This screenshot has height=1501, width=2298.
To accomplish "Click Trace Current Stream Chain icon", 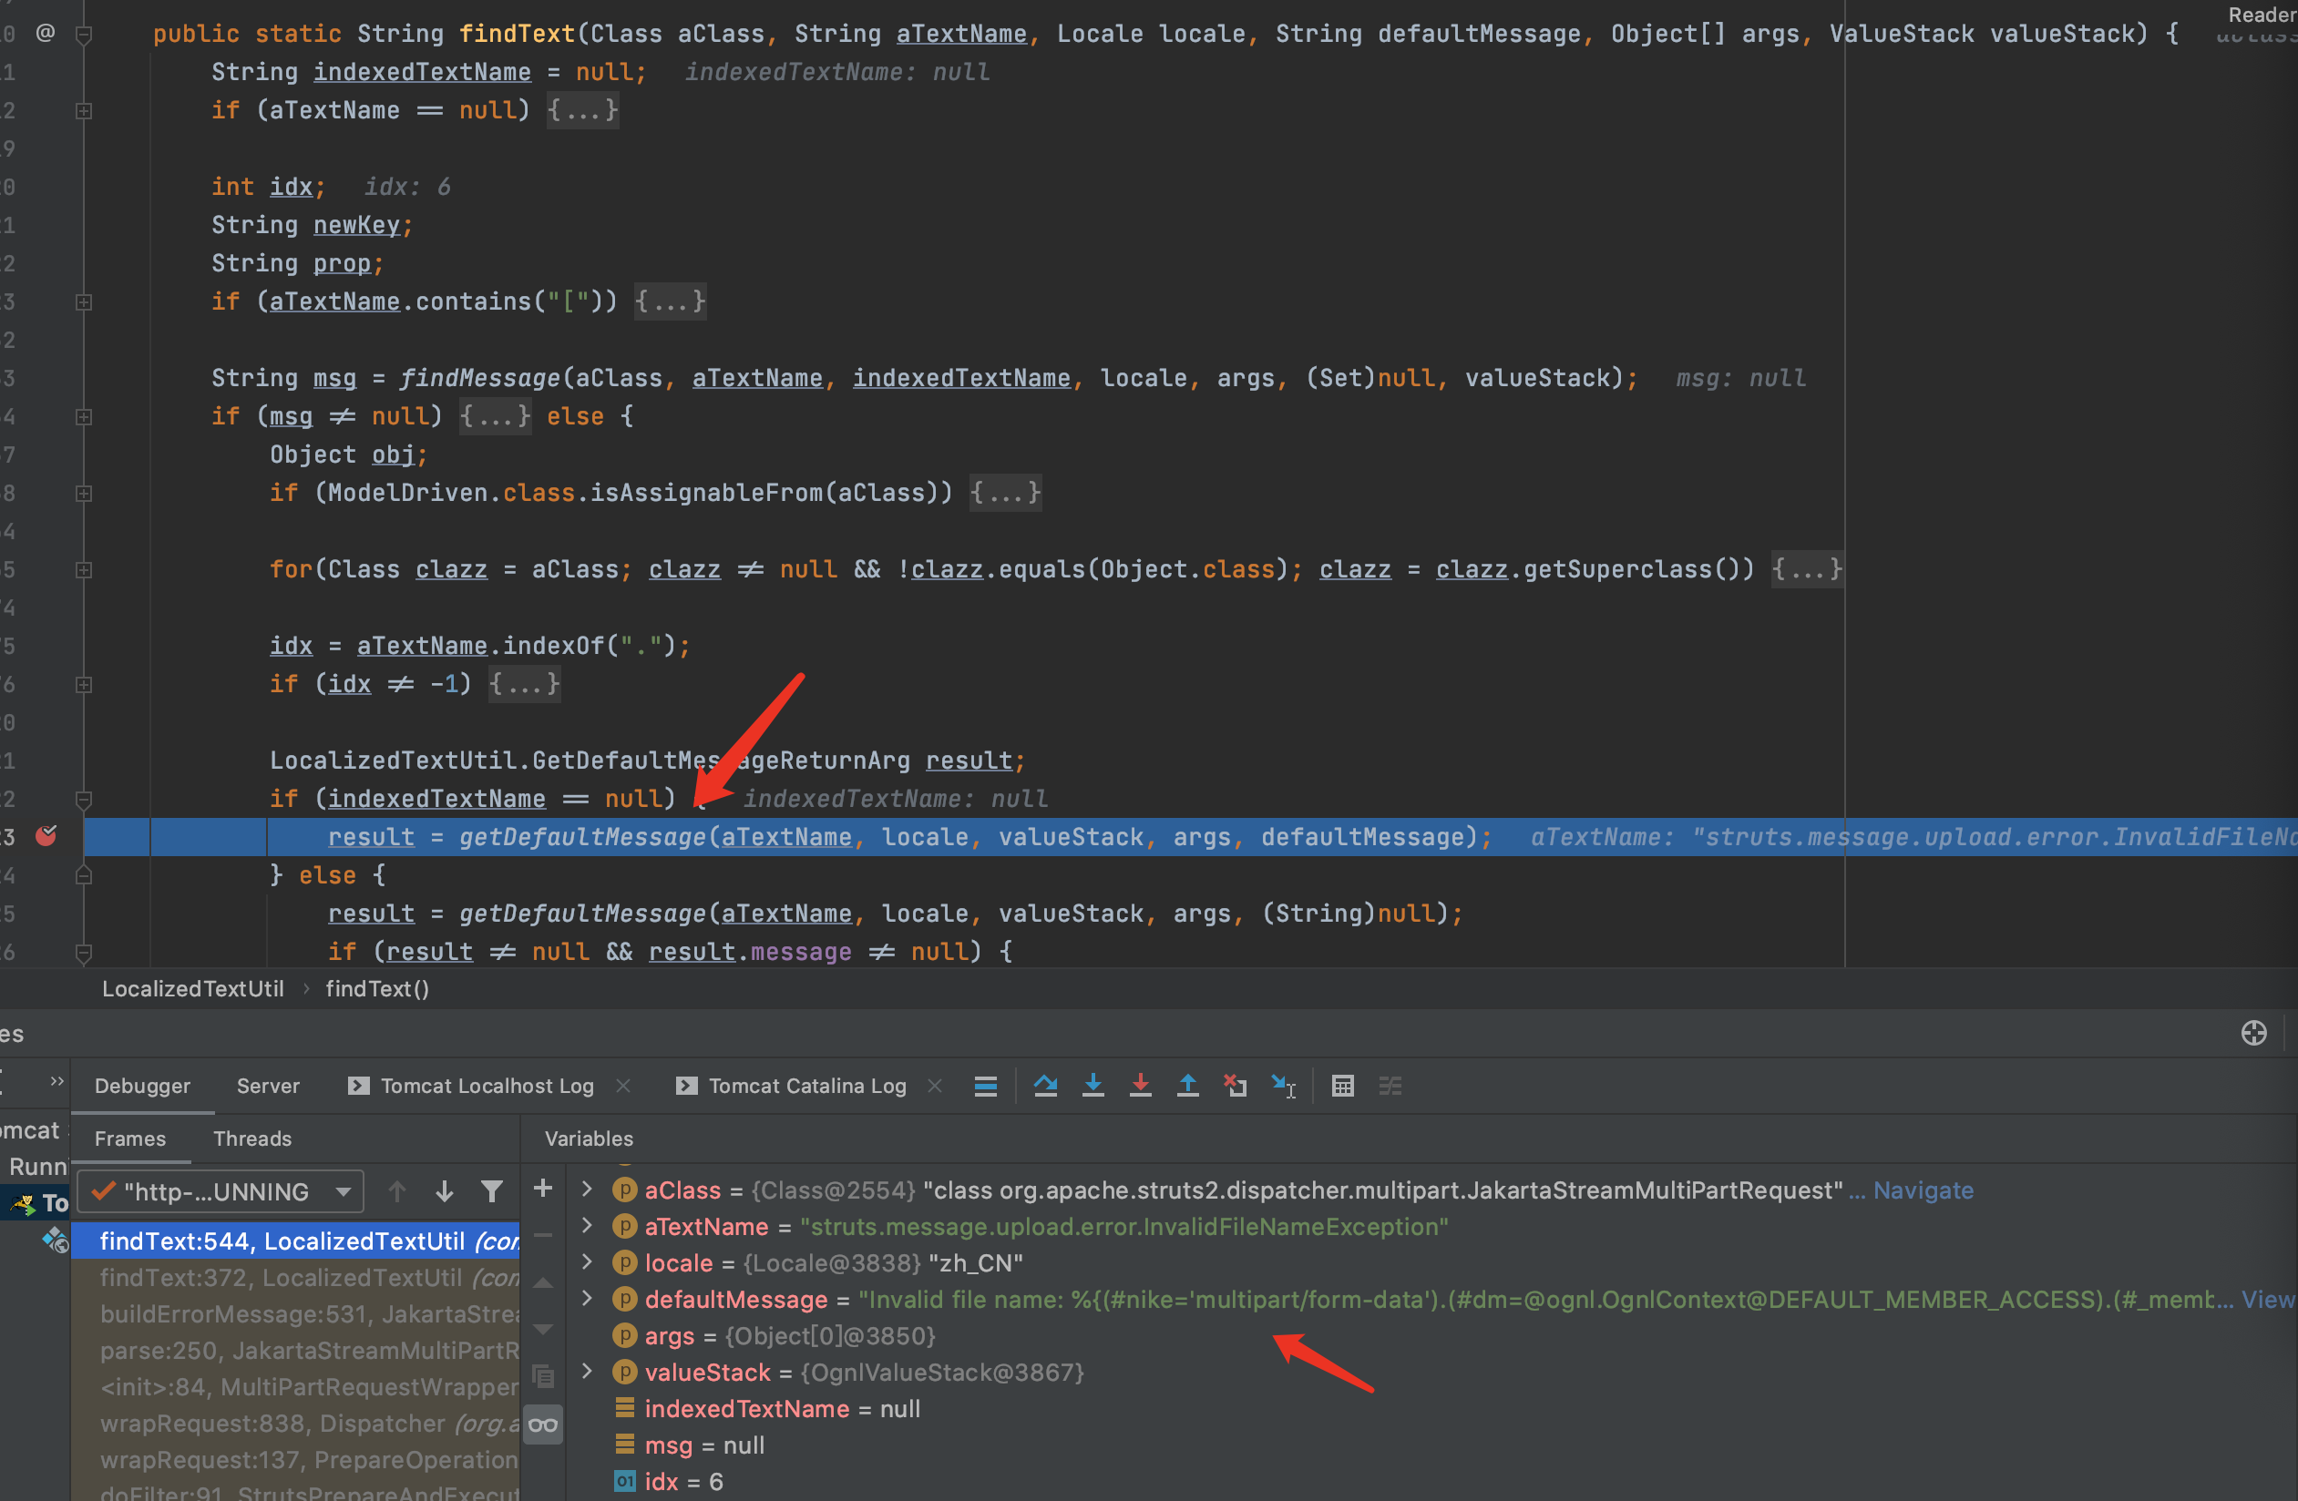I will [1390, 1086].
